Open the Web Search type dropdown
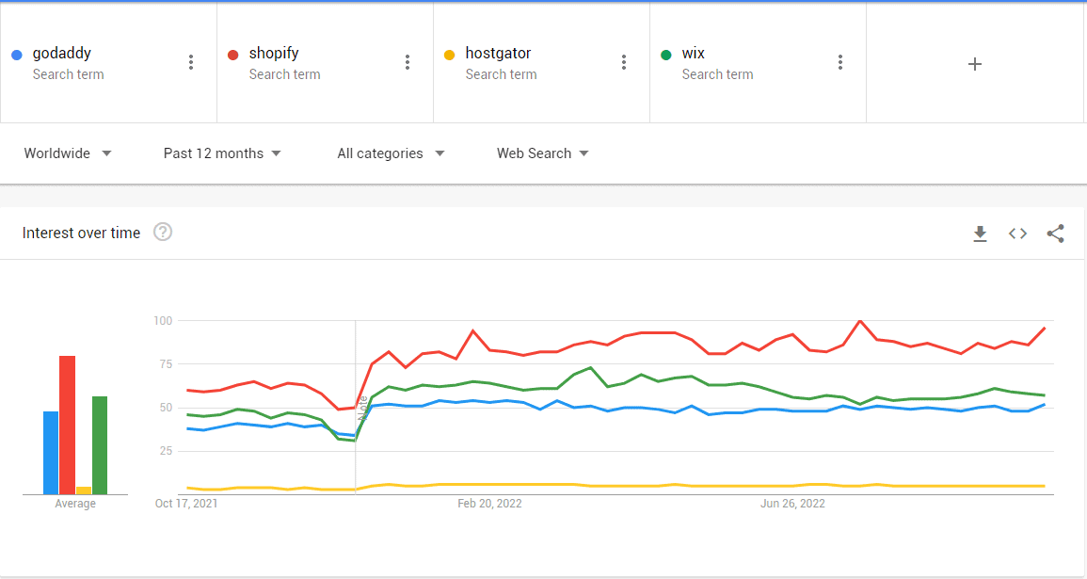The image size is (1087, 579). pos(542,153)
